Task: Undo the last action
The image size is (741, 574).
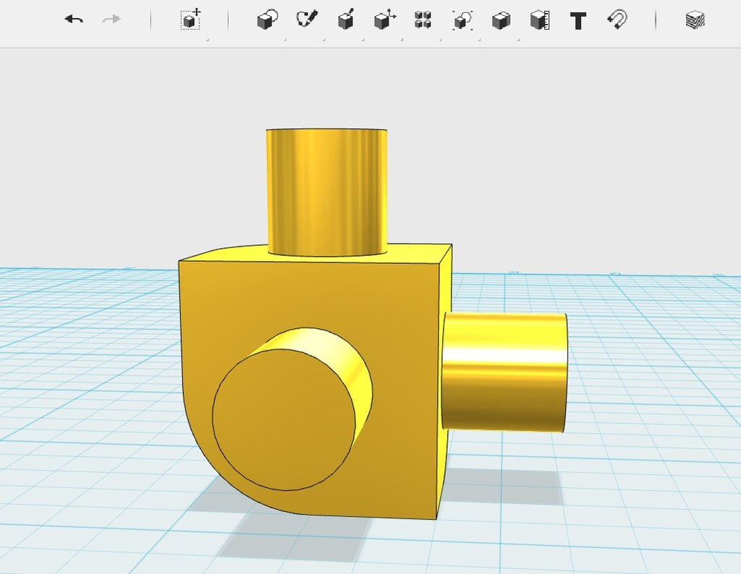Action: point(75,20)
